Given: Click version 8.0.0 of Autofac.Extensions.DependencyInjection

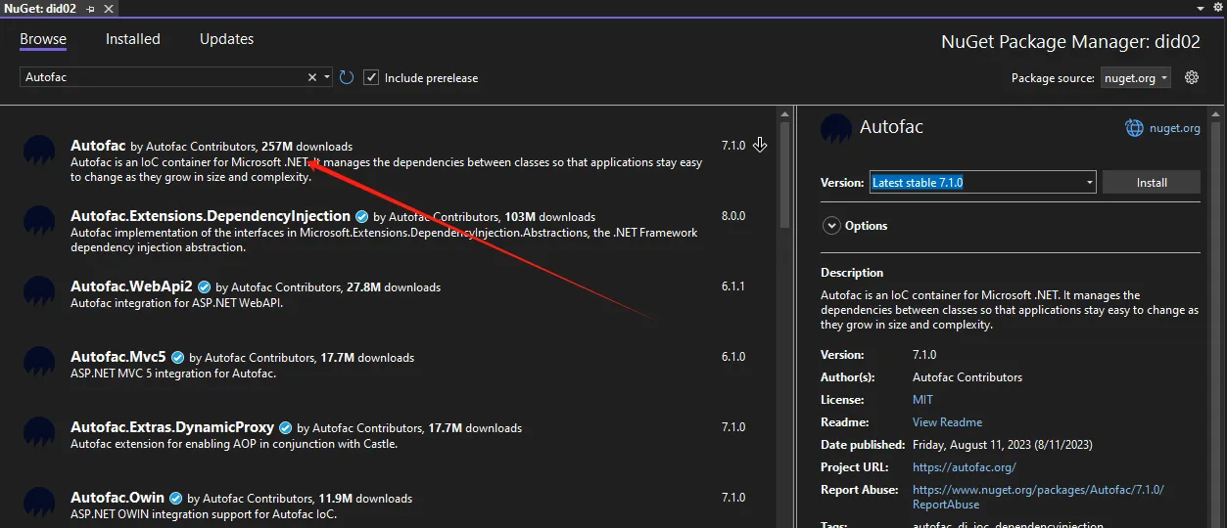Looking at the screenshot, I should pyautogui.click(x=733, y=216).
